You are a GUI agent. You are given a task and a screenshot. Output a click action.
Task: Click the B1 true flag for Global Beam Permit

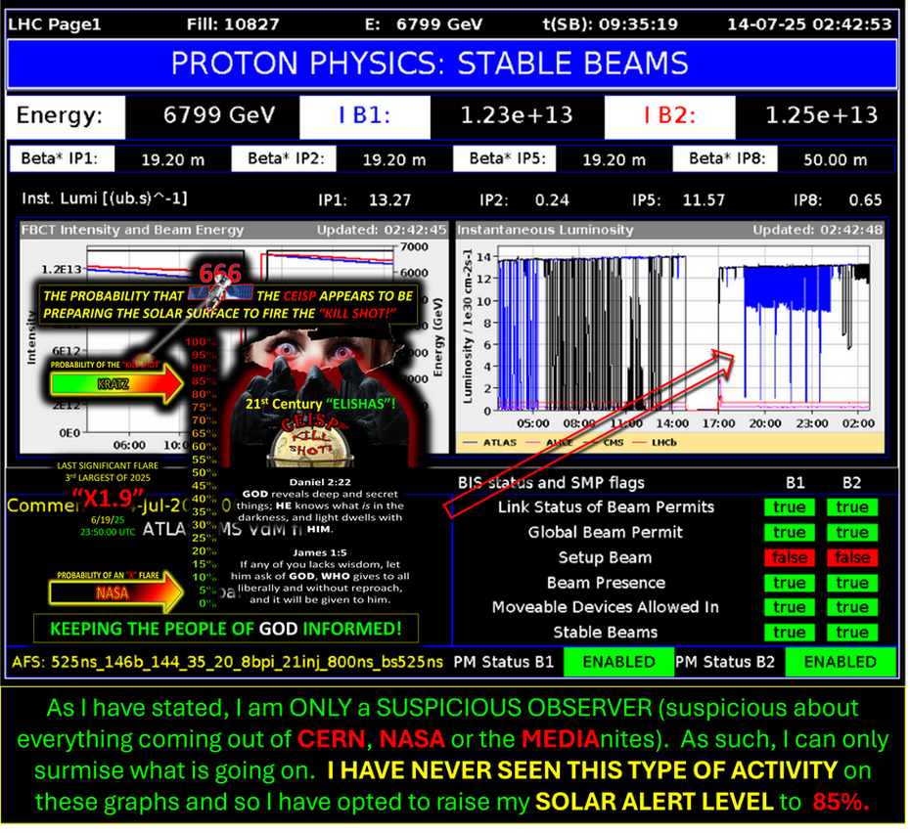point(790,533)
